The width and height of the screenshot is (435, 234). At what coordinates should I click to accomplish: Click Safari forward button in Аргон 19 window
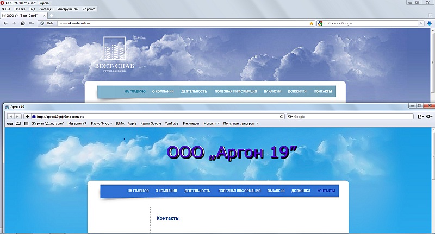[x=17, y=117]
